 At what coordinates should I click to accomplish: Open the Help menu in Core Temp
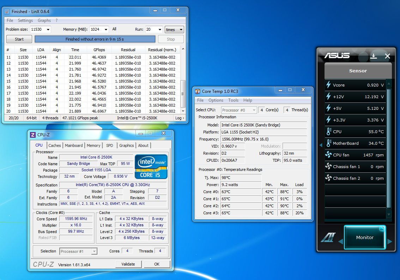pyautogui.click(x=248, y=100)
